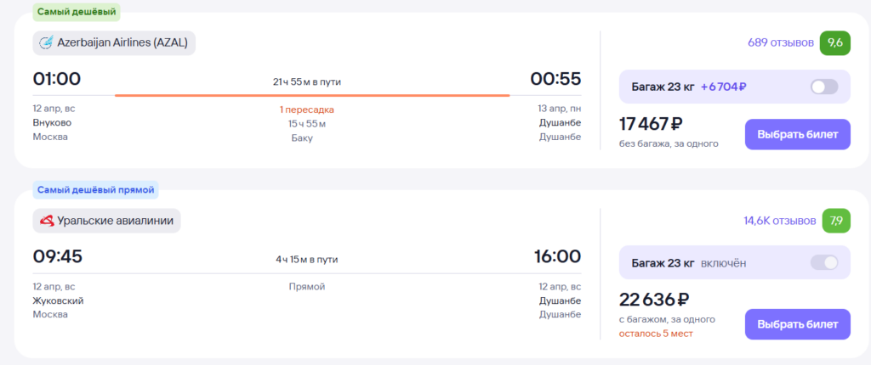This screenshot has width=871, height=365.
Task: Enable the 23 kg baggage toggle for AZAL
Action: 824,87
